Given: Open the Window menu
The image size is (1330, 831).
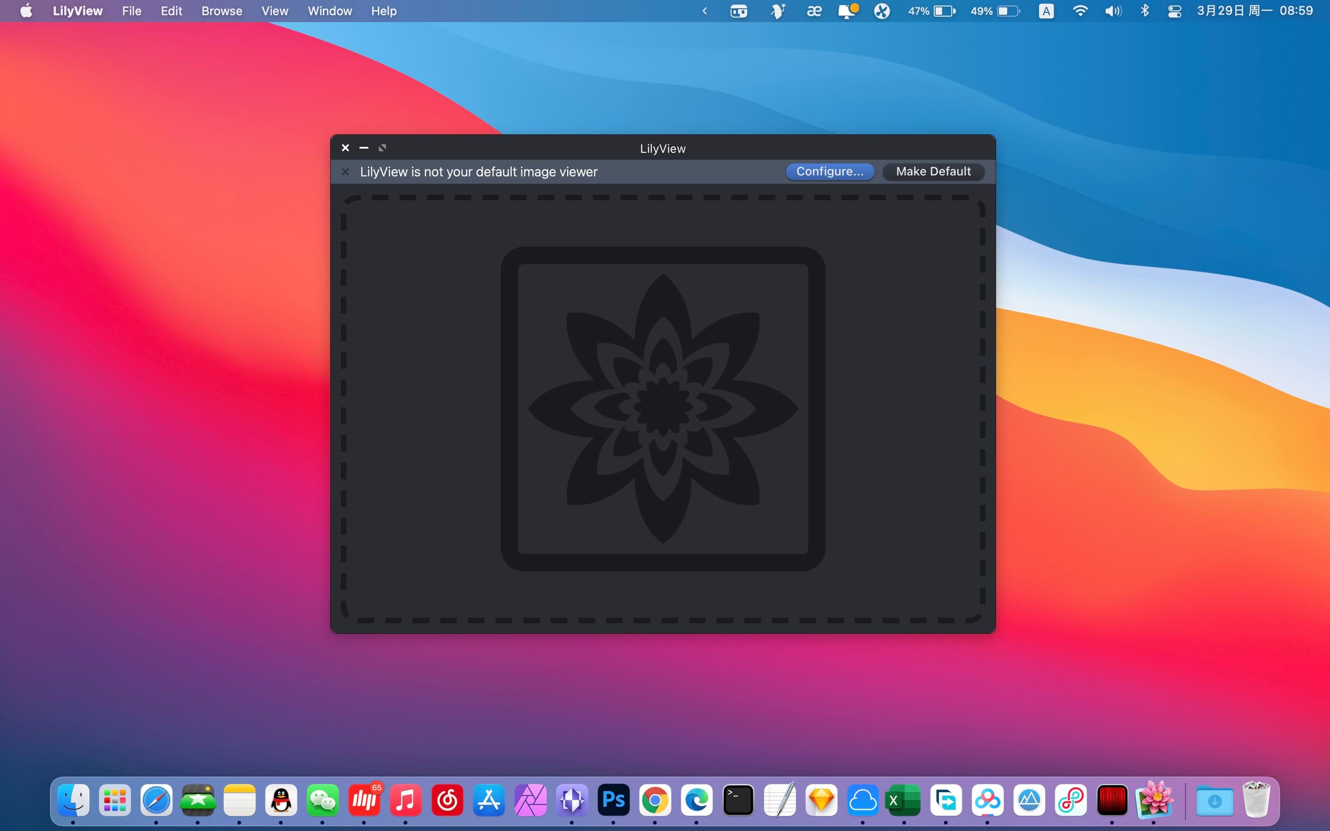Looking at the screenshot, I should click(x=330, y=11).
